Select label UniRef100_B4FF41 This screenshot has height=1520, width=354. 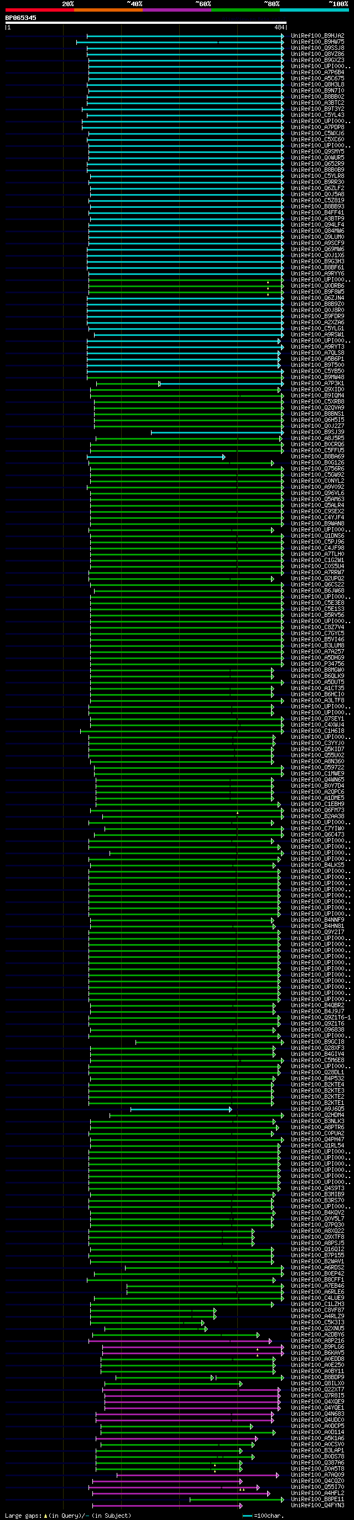coord(317,213)
